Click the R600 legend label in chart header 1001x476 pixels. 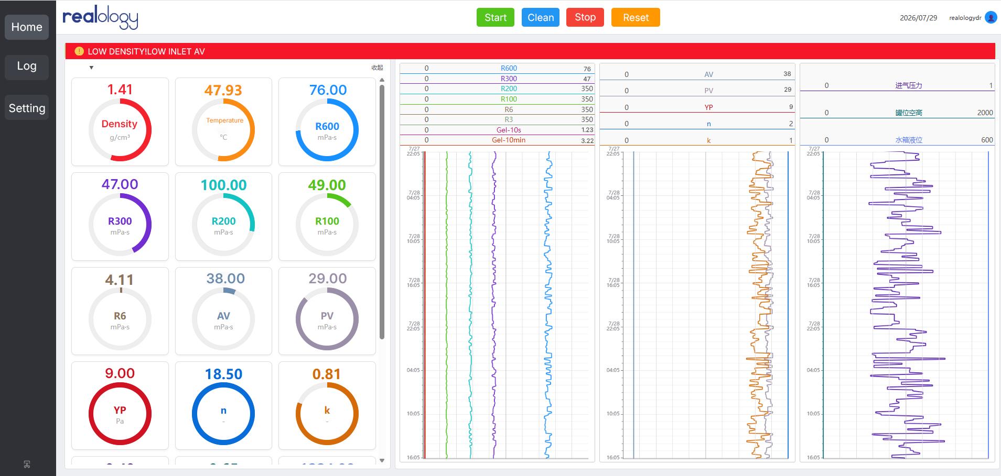(509, 68)
